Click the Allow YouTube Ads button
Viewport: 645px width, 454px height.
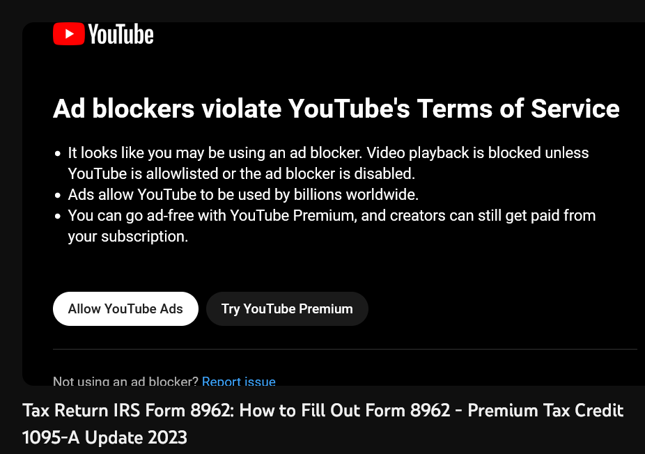coord(125,308)
